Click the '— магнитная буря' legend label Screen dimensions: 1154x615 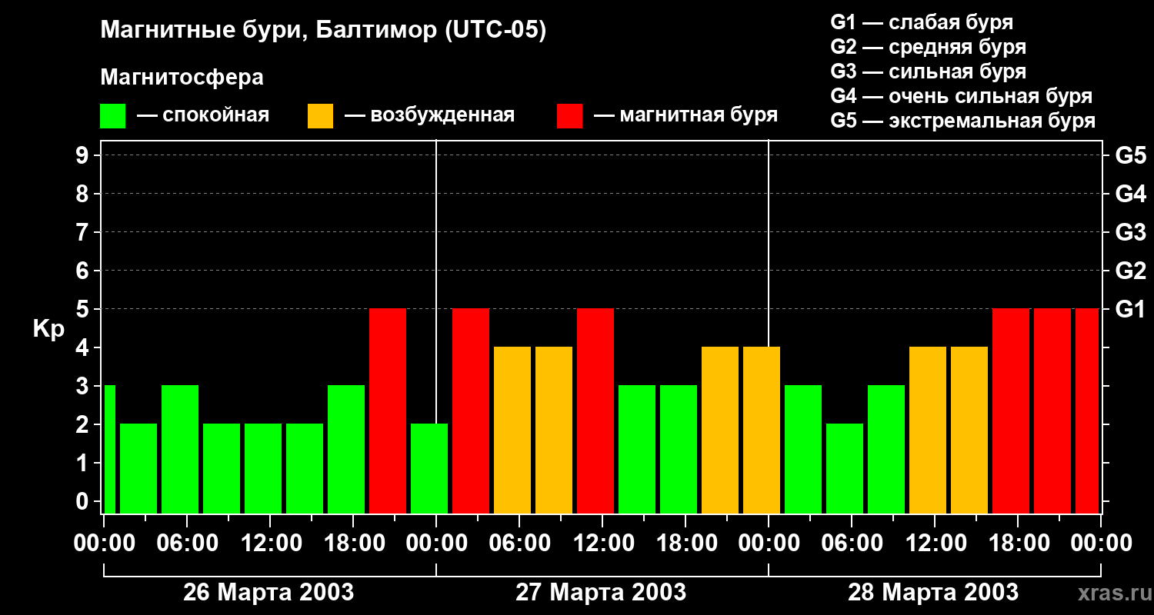685,115
